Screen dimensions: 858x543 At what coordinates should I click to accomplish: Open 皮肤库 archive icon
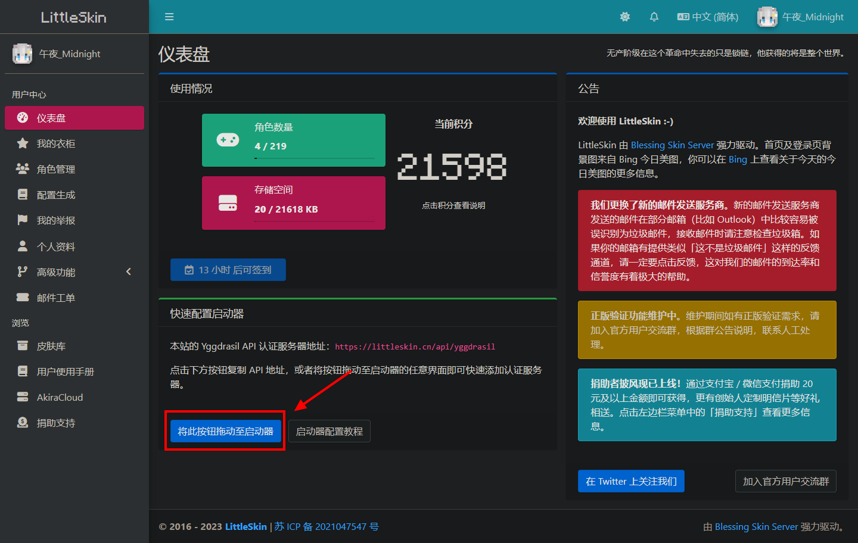[x=23, y=345]
